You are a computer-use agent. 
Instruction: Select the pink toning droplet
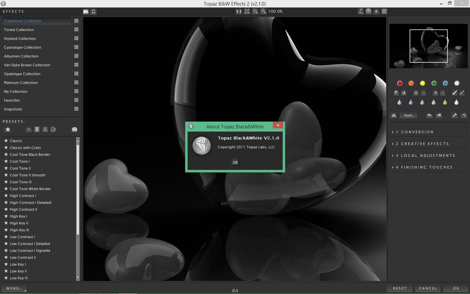click(422, 102)
